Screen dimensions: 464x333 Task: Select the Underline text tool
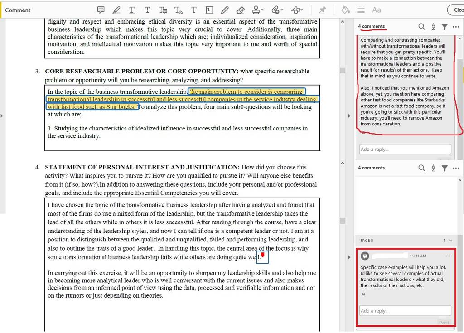pyautogui.click(x=132, y=10)
